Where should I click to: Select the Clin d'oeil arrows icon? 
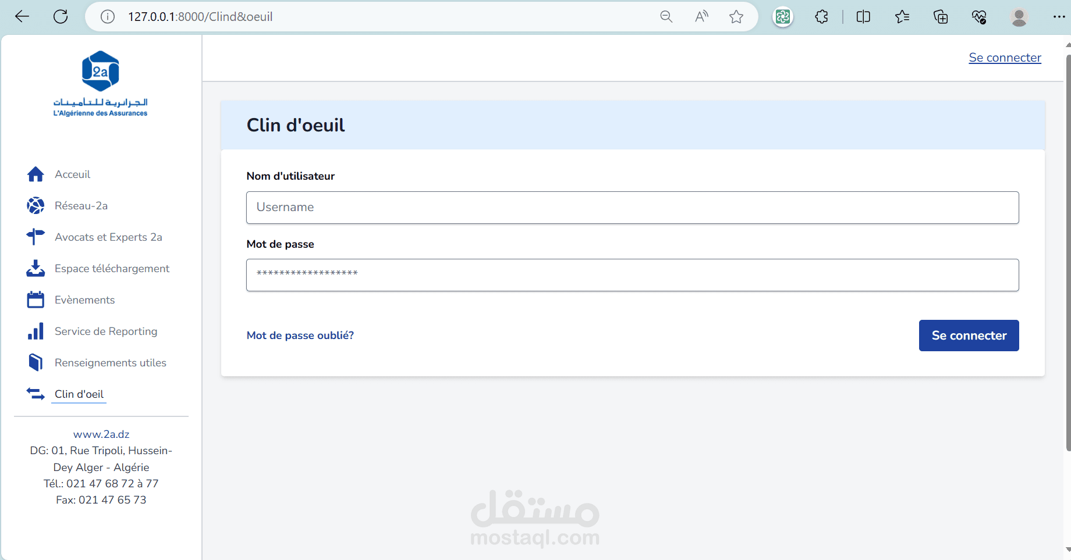[x=36, y=394]
